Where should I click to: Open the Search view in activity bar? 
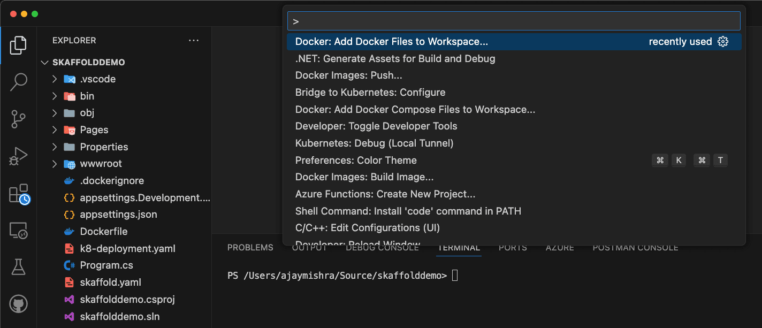click(x=18, y=82)
